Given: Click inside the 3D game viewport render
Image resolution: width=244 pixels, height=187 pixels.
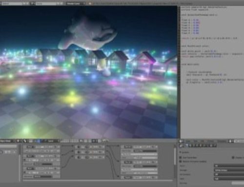Looking at the screenshot, I should tap(89, 72).
